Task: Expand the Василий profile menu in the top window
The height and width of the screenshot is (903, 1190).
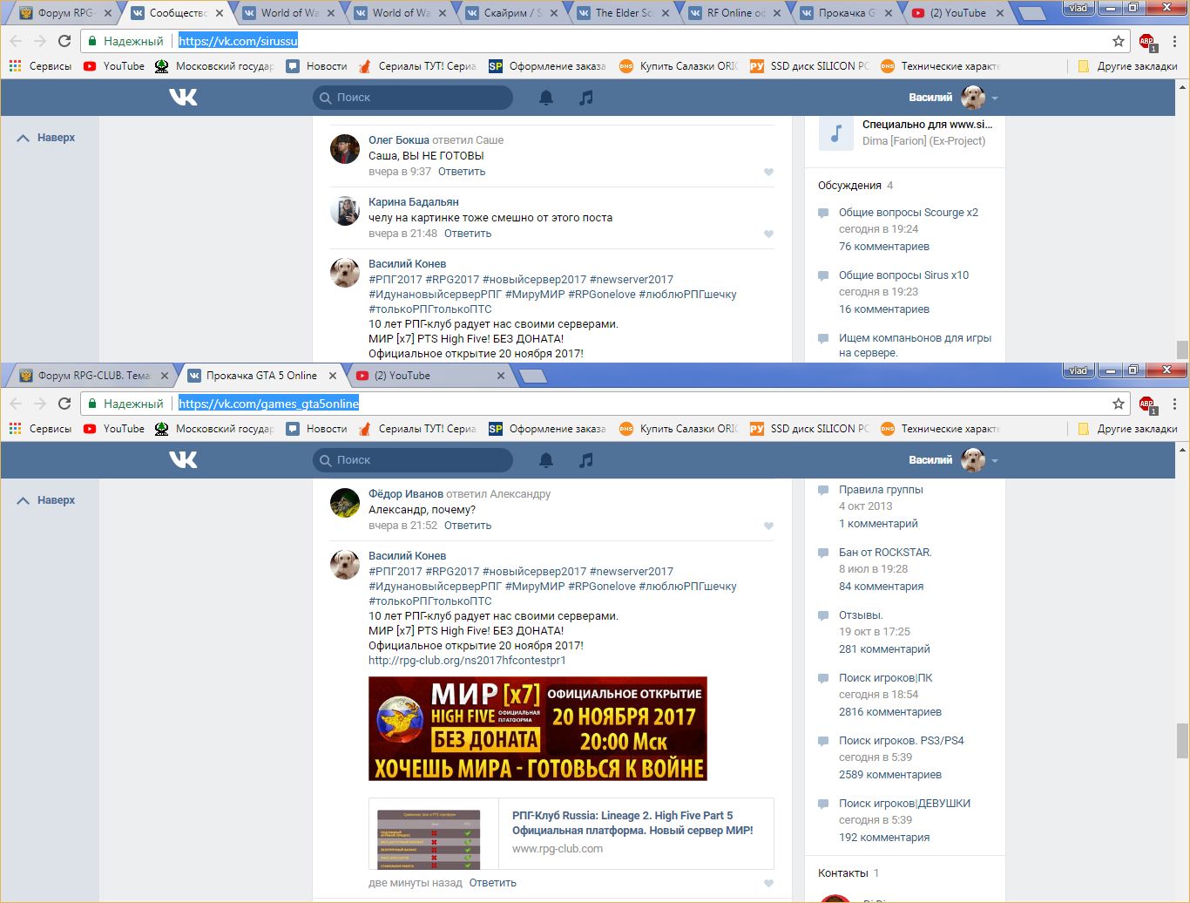Action: [x=953, y=98]
